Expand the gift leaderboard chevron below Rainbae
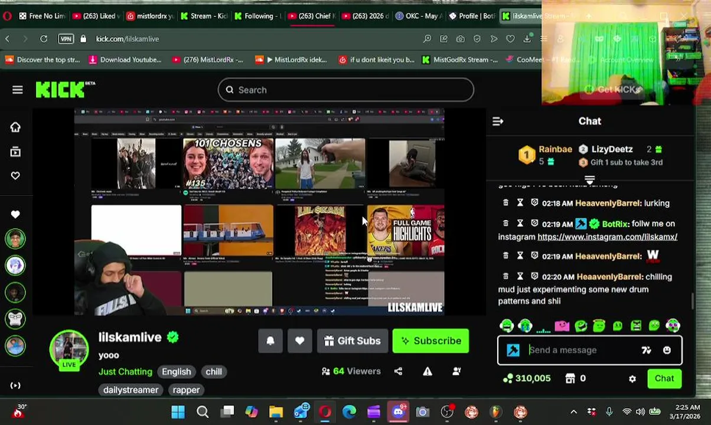 (x=589, y=179)
